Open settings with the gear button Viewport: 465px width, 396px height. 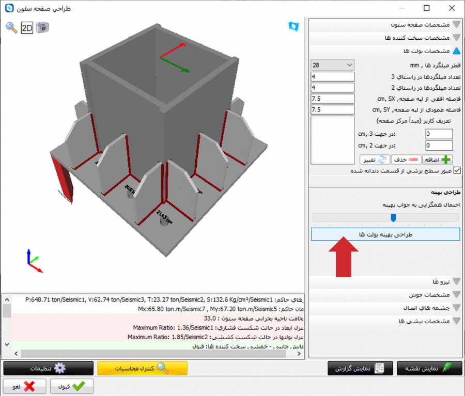tap(49, 368)
